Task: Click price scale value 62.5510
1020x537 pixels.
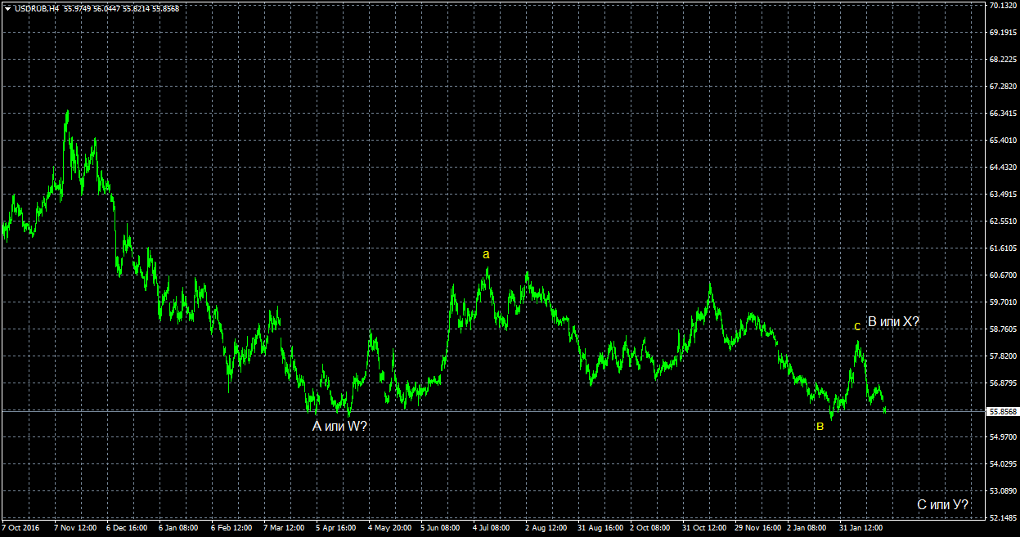Action: point(1001,222)
